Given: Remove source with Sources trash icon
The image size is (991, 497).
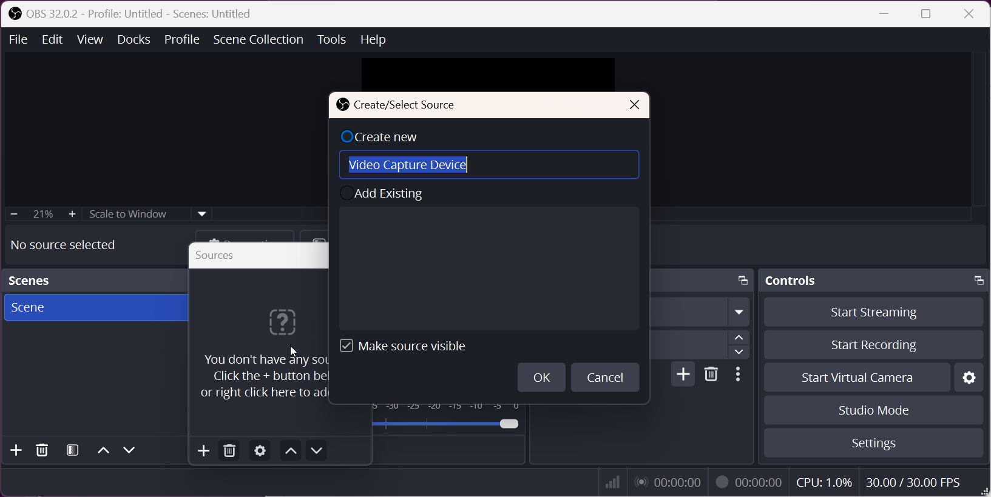Looking at the screenshot, I should click(229, 451).
